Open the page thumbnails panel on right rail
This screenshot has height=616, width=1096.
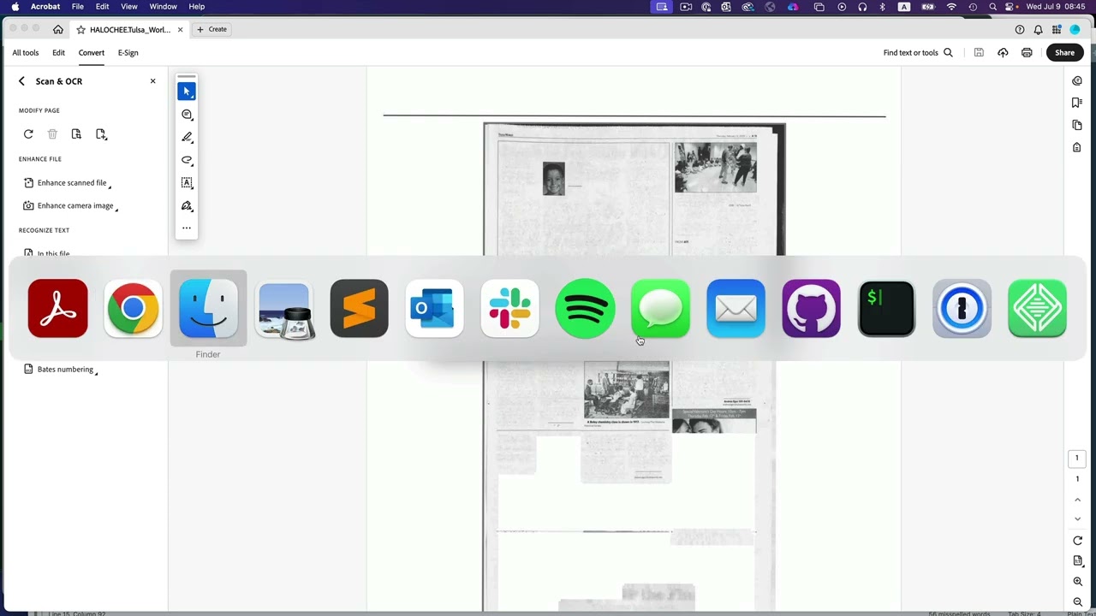(x=1077, y=125)
